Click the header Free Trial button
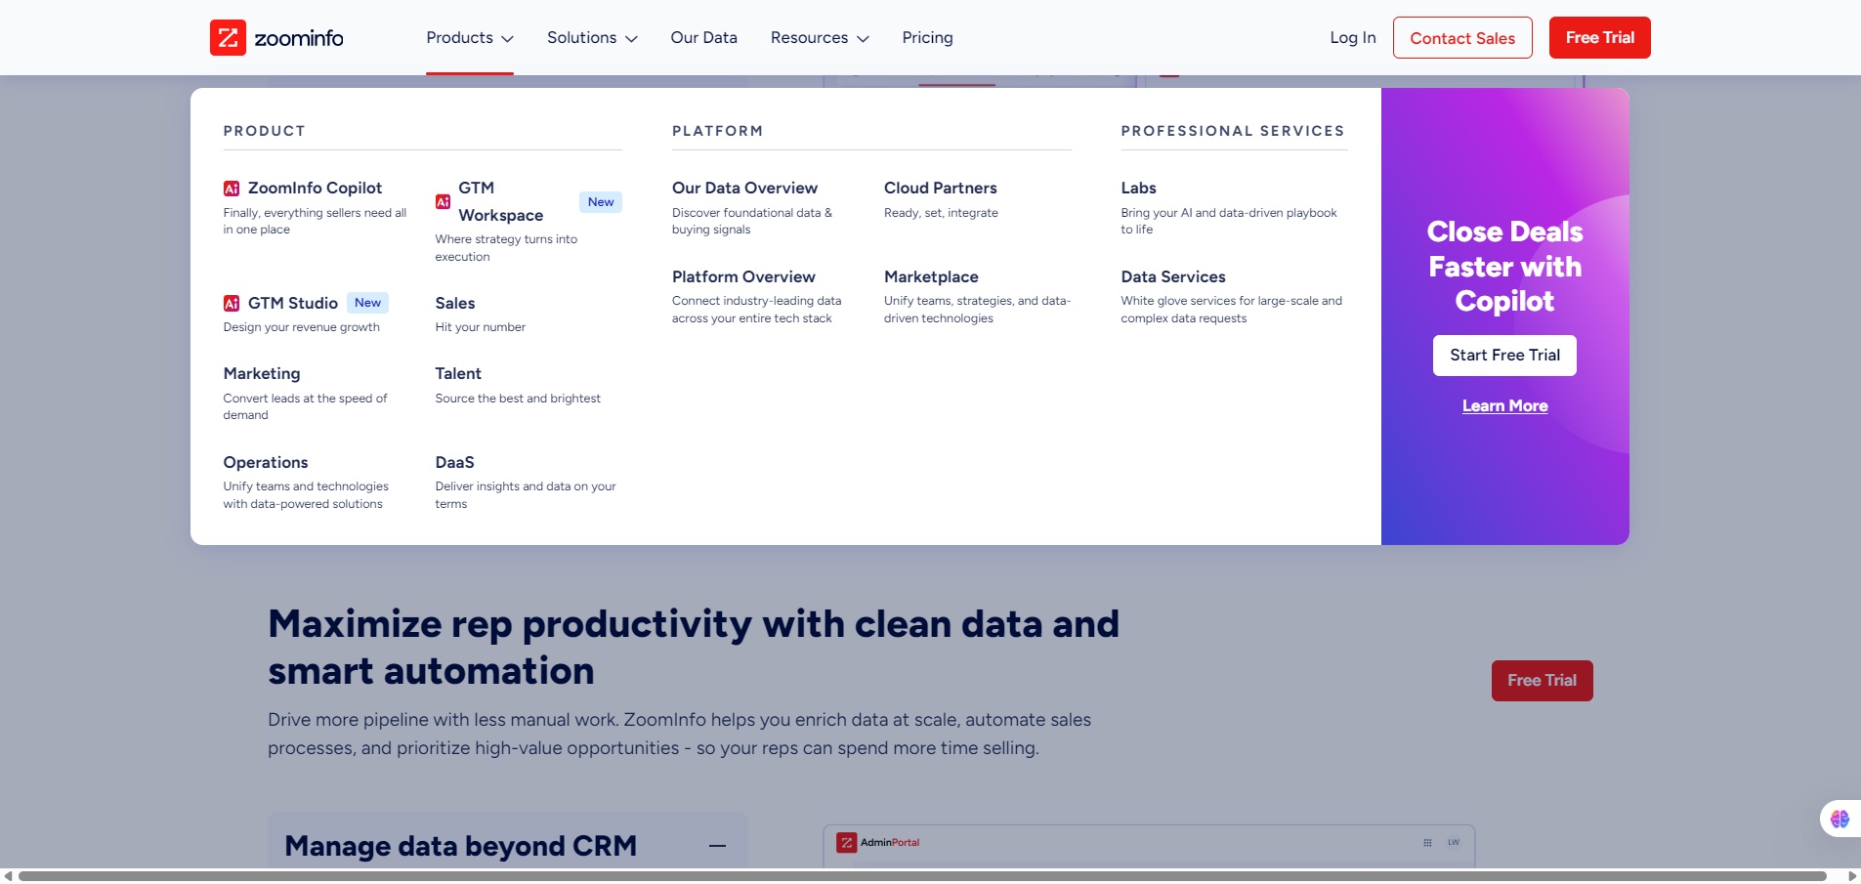The width and height of the screenshot is (1861, 884). tap(1599, 38)
